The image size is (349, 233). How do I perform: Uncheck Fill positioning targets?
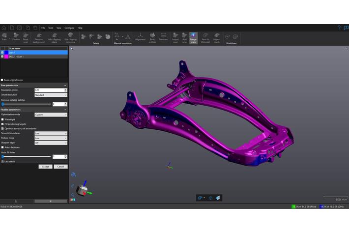click(2, 124)
